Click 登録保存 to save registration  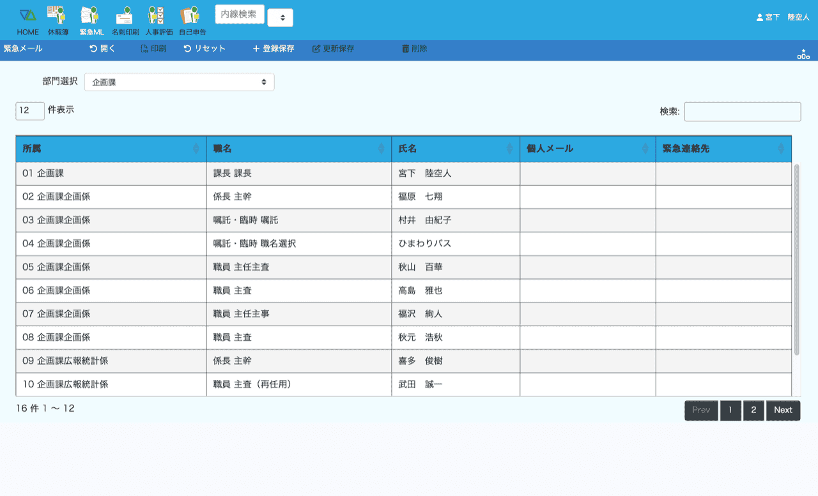tap(274, 49)
